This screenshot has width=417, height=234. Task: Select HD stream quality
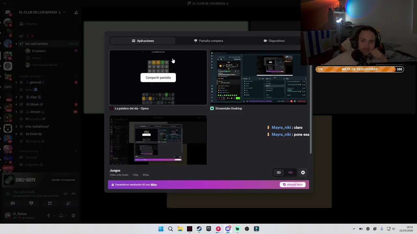click(x=290, y=173)
